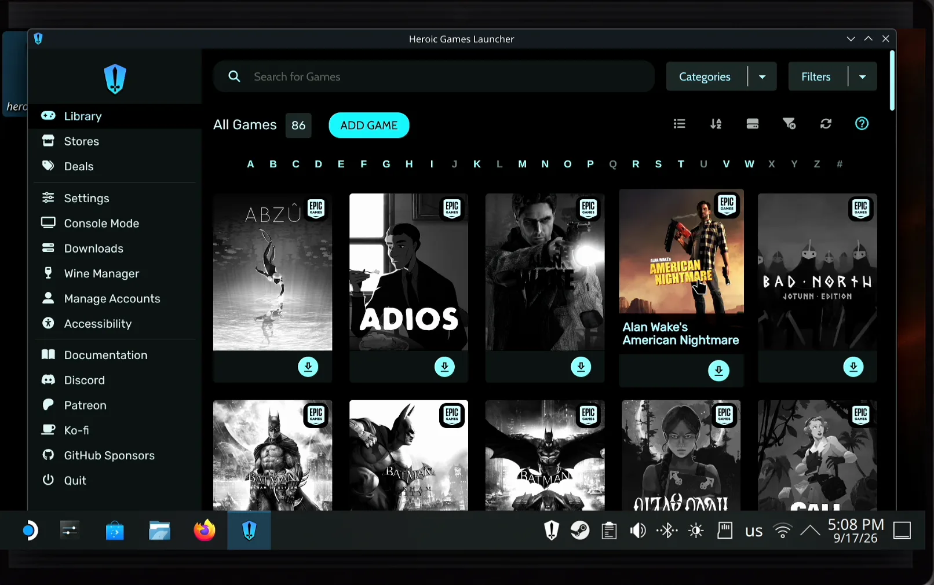The height and width of the screenshot is (585, 934).
Task: Open Discord link in sidebar
Action: coord(115,380)
